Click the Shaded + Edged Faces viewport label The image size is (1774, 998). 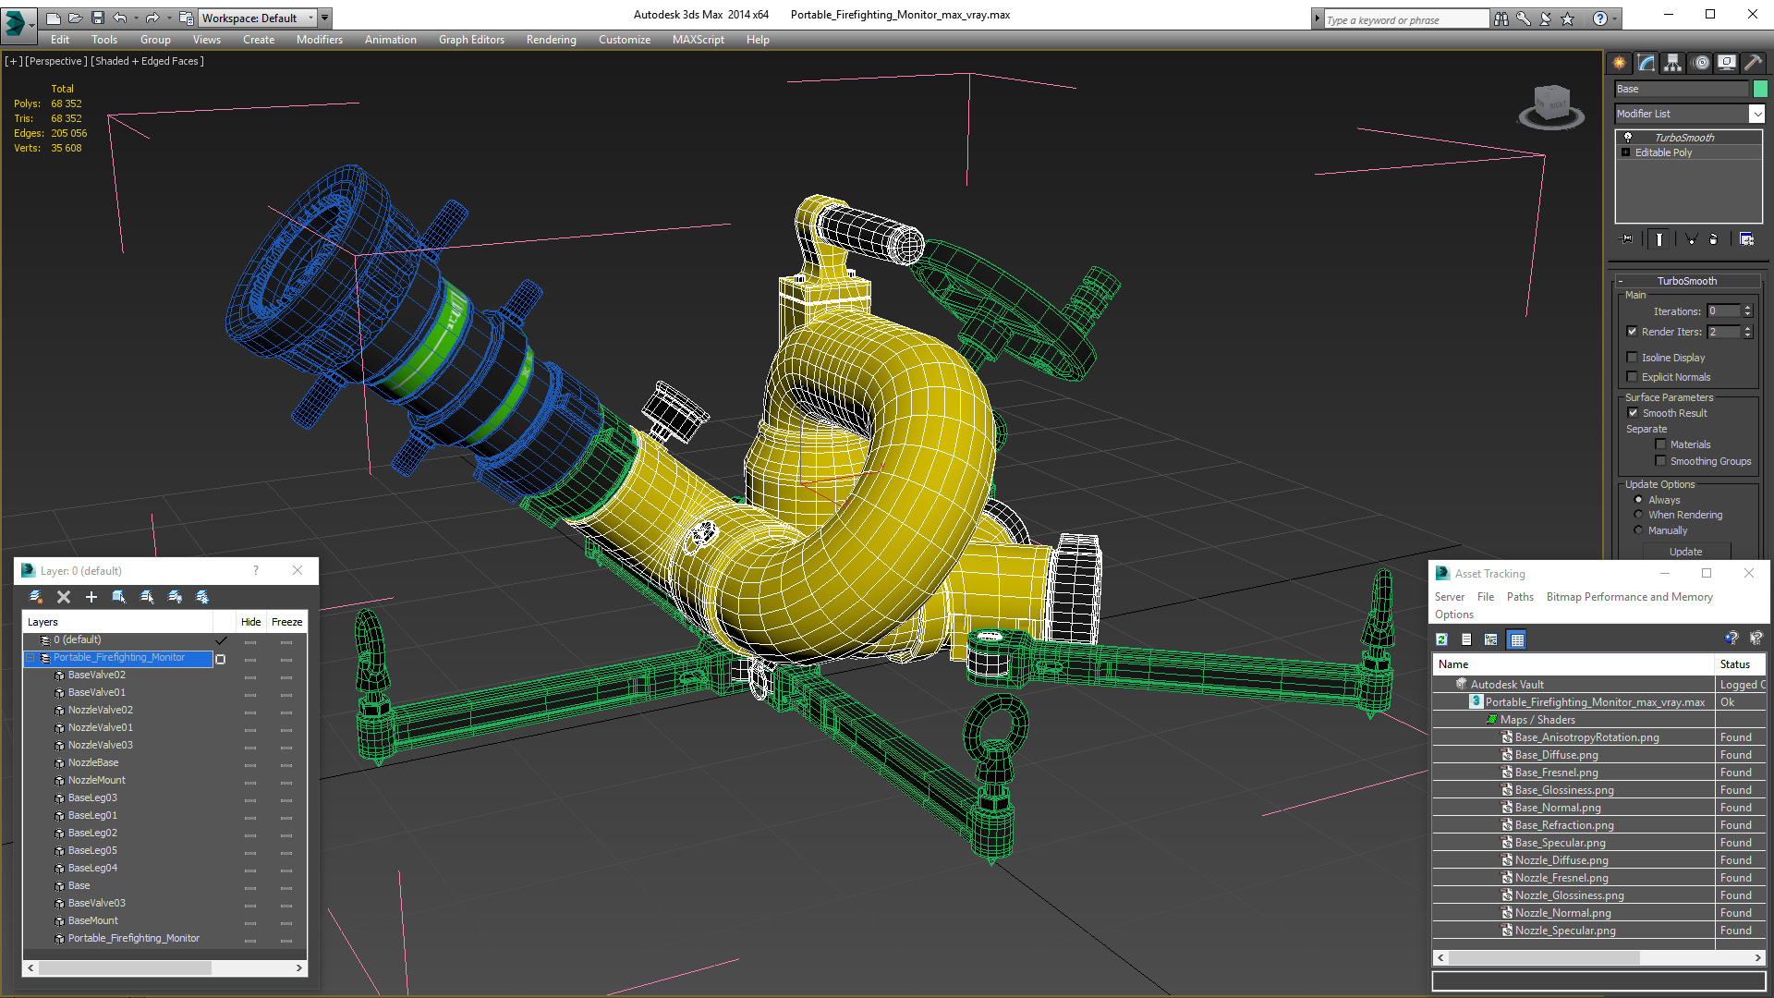pos(147,61)
